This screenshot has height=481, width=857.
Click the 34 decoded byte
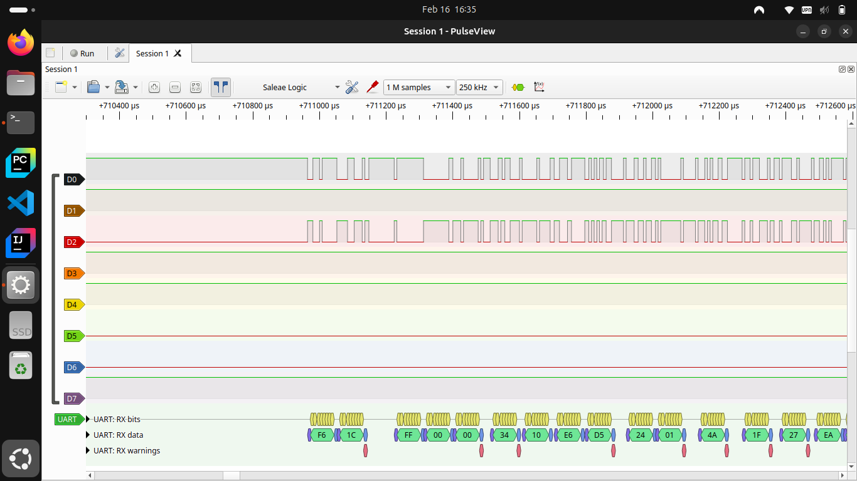click(504, 435)
